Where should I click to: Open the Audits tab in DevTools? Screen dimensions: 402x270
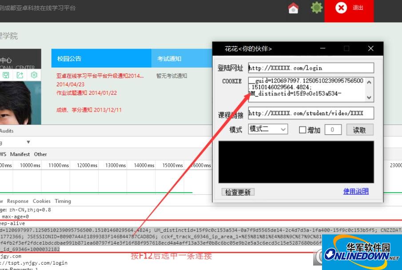point(7,131)
